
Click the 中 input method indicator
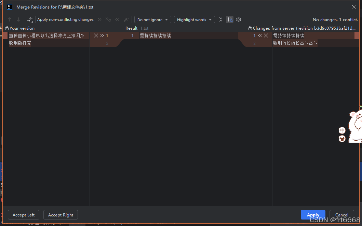[342, 130]
